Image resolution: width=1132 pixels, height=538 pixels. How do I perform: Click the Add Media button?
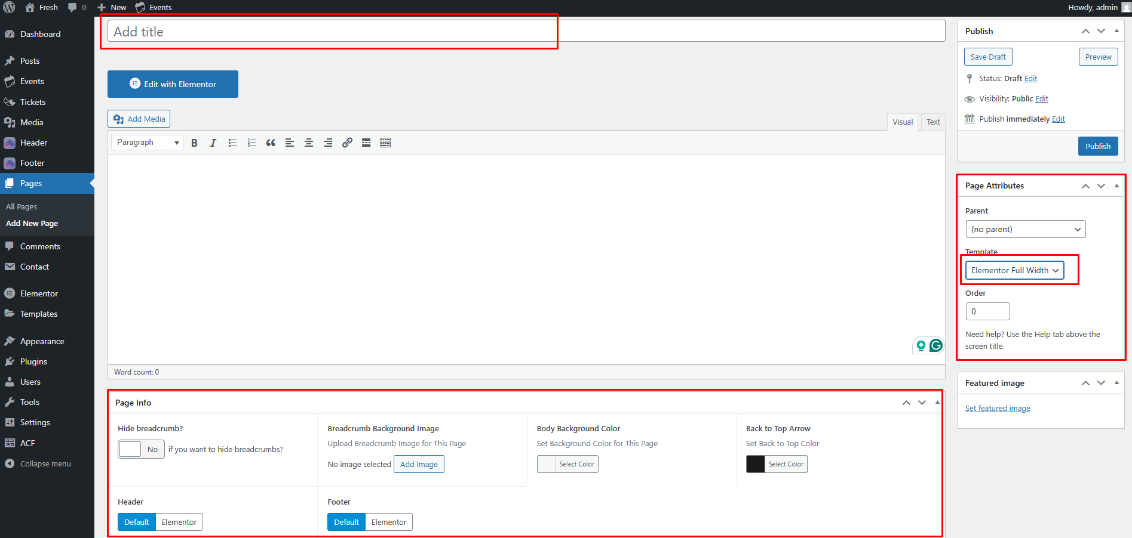[139, 119]
